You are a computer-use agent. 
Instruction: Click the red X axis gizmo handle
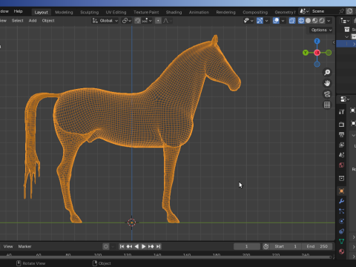pyautogui.click(x=317, y=53)
